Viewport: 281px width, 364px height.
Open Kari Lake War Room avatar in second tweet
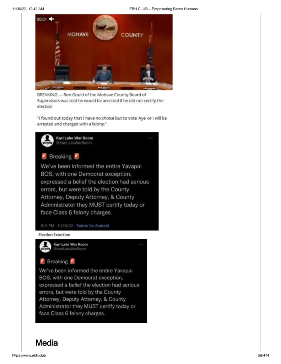tap(45, 247)
